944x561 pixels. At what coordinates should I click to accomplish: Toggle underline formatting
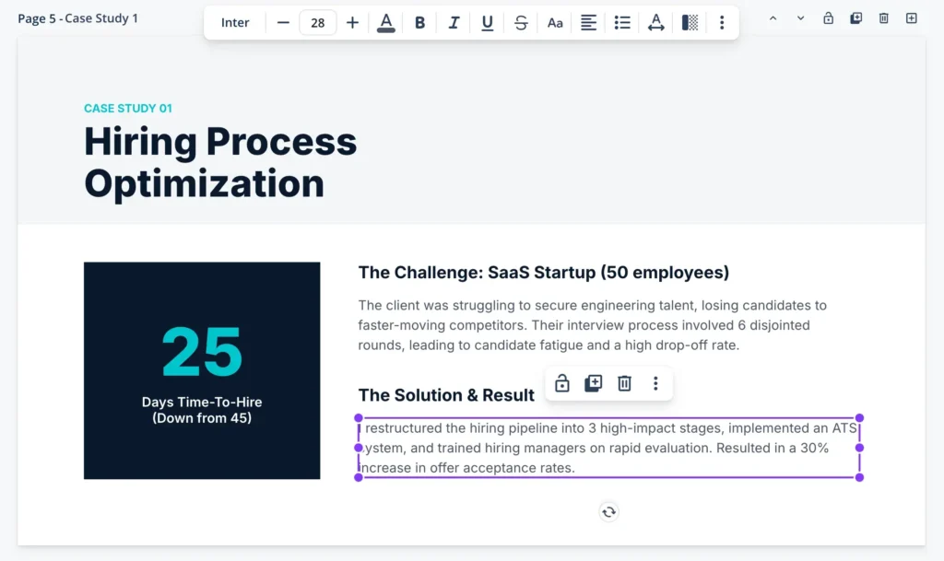click(x=487, y=22)
